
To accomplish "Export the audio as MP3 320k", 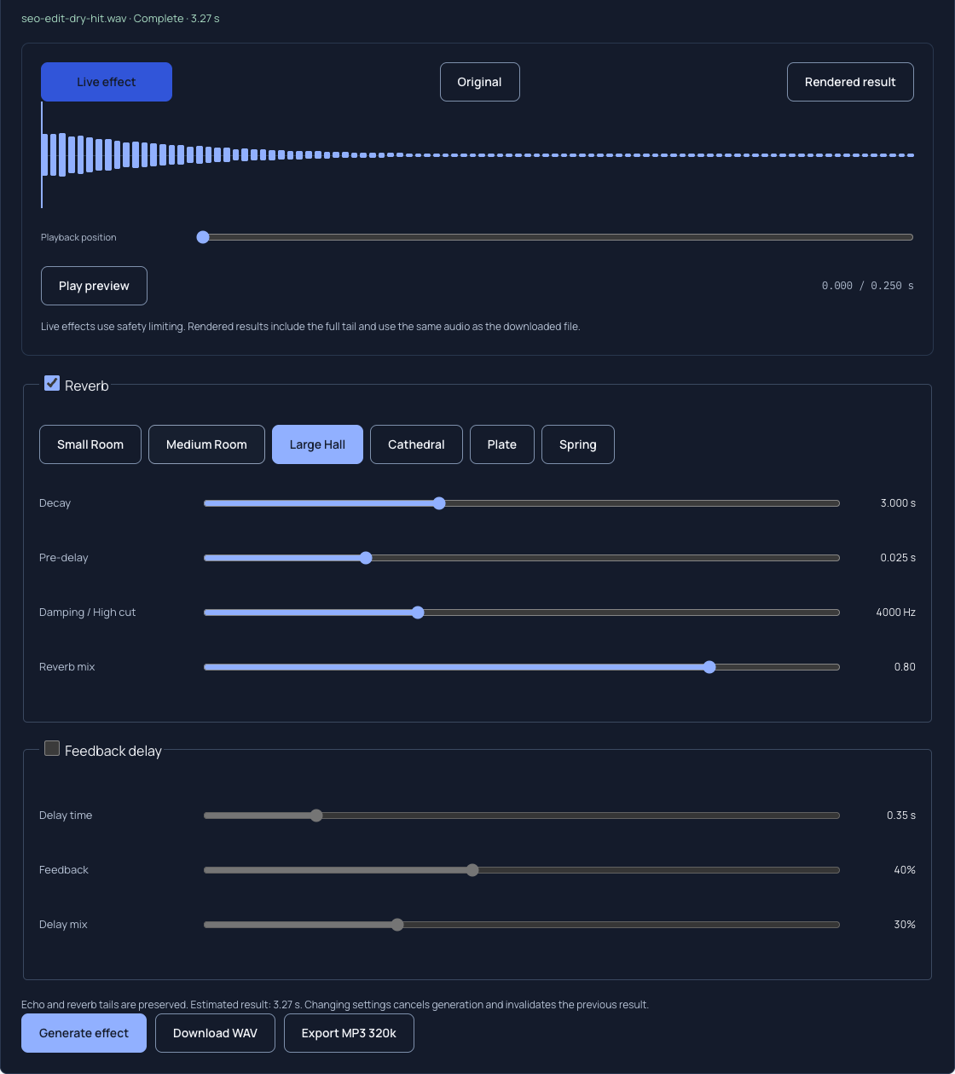I will click(x=349, y=1033).
